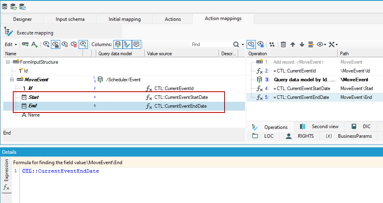Open the Second view panel tab

(x=319, y=127)
